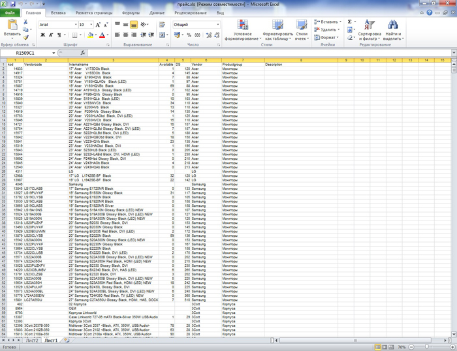Apply the accounting currency format icon
Viewport: 457px width, 351px height.
(177, 35)
